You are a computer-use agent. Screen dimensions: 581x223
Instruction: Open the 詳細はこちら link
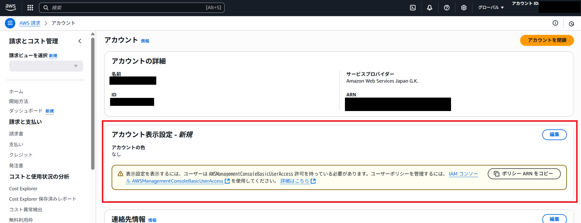pyautogui.click(x=295, y=181)
